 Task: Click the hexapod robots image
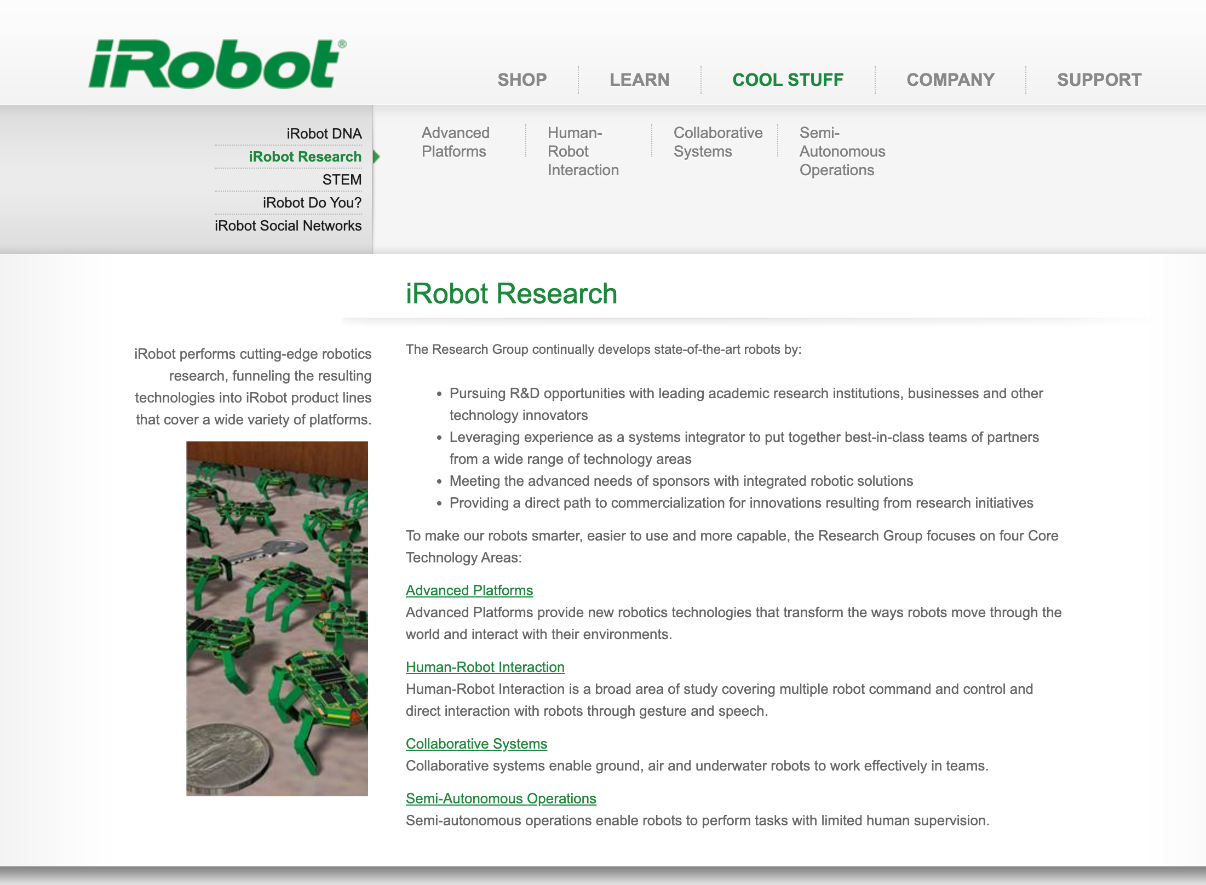coord(277,619)
